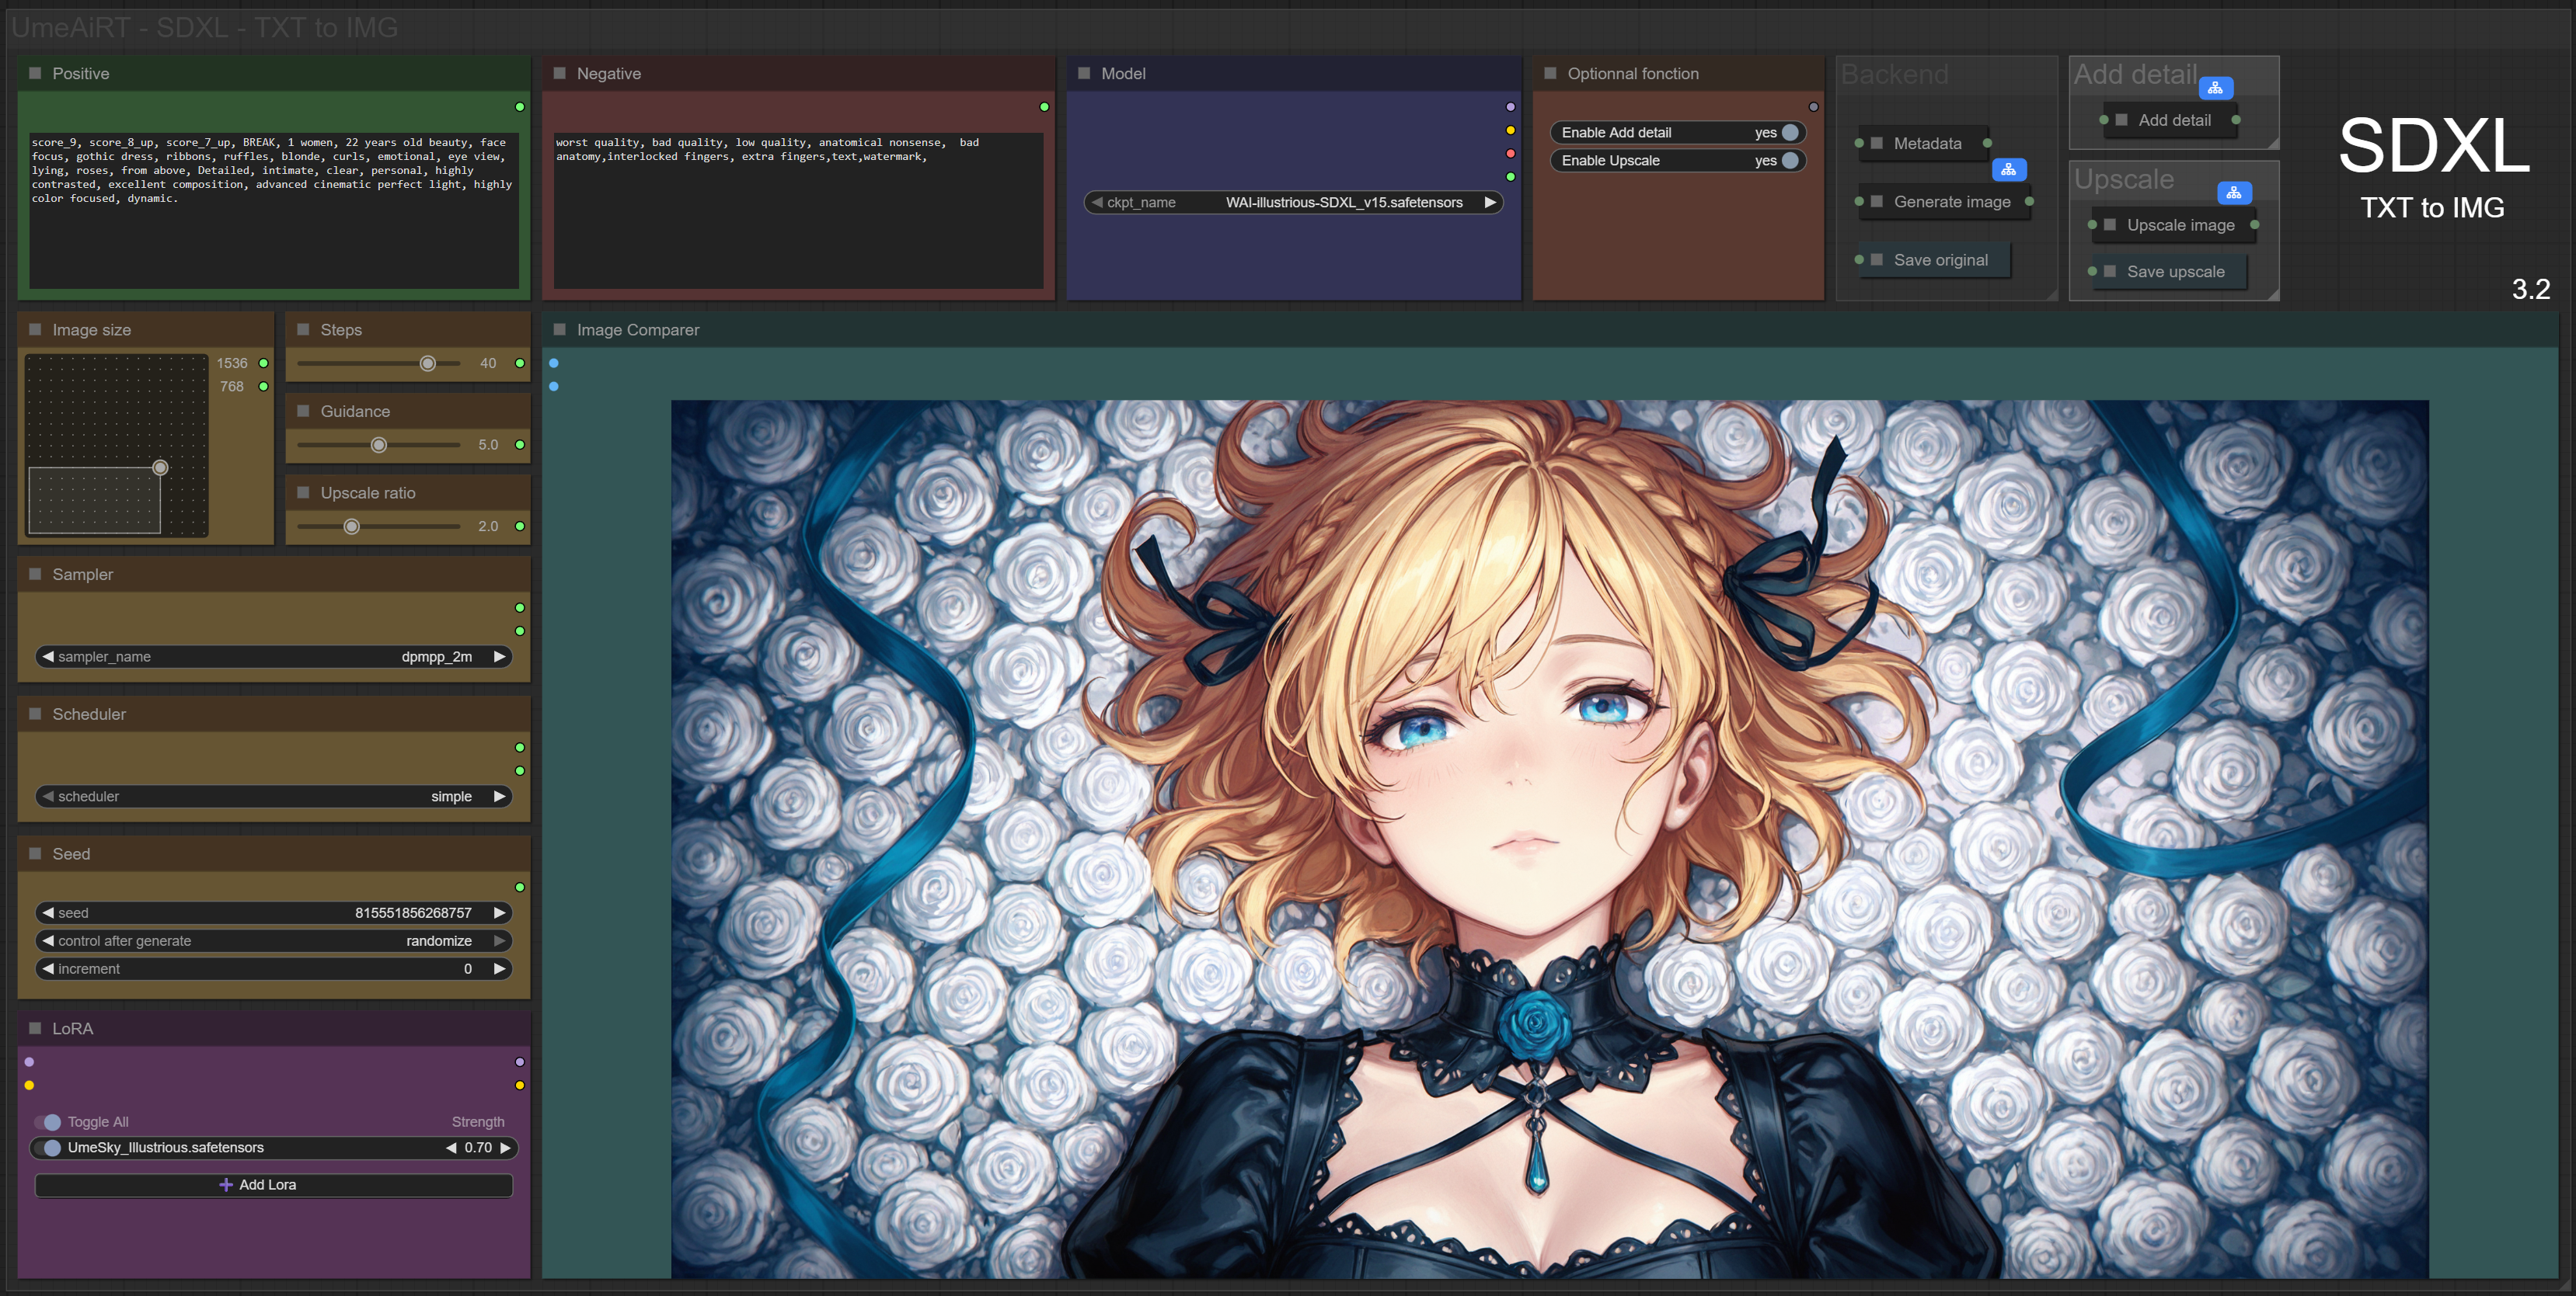The width and height of the screenshot is (2576, 1296).
Task: Click the Seed node collapse square
Action: coord(35,853)
